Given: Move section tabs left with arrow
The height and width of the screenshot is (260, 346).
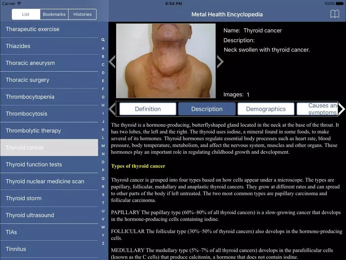Looking at the screenshot, I should tap(112, 109).
